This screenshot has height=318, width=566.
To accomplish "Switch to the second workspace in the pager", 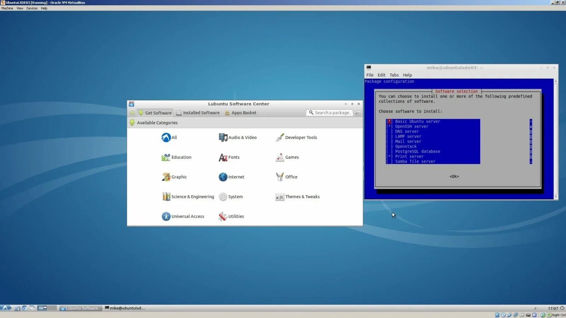I will pyautogui.click(x=52, y=308).
